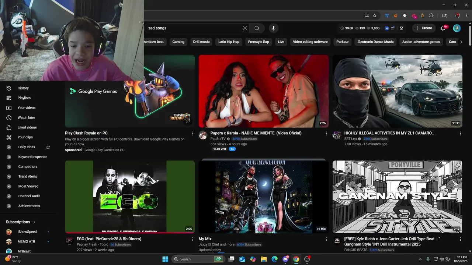The width and height of the screenshot is (472, 265).
Task: Click the 3x multiplier badge under Papera video
Action: click(232, 149)
